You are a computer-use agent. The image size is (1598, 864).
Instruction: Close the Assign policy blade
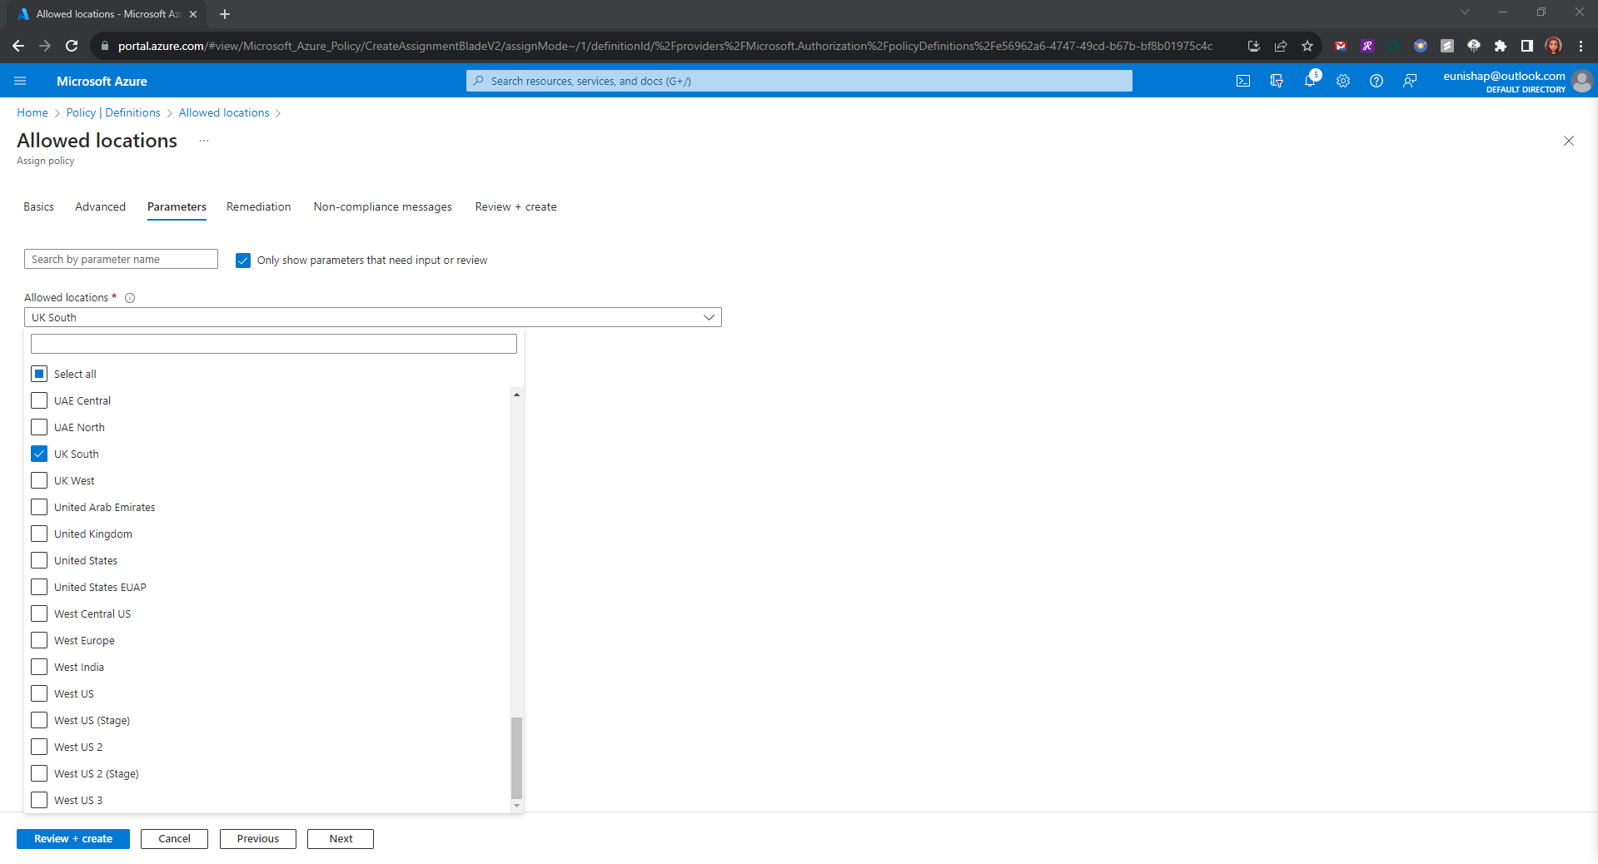[x=1569, y=141]
